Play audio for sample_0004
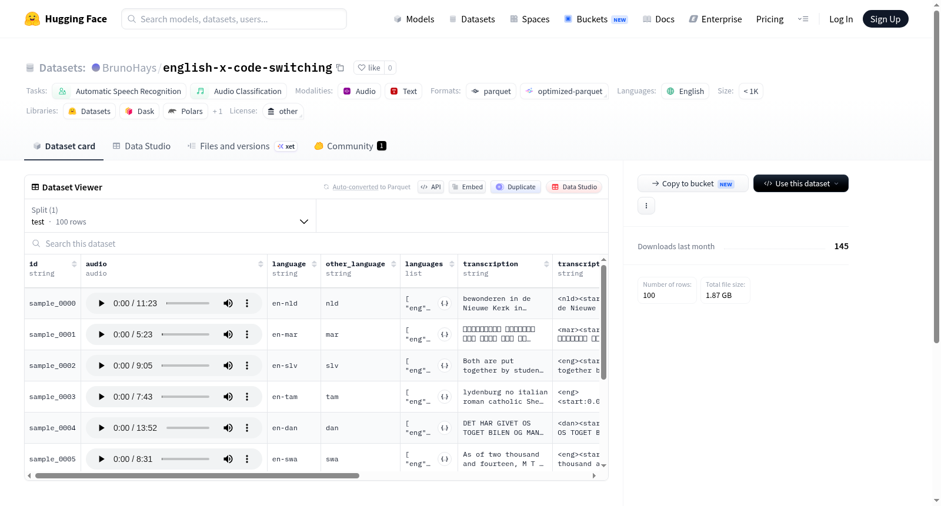 coord(101,428)
